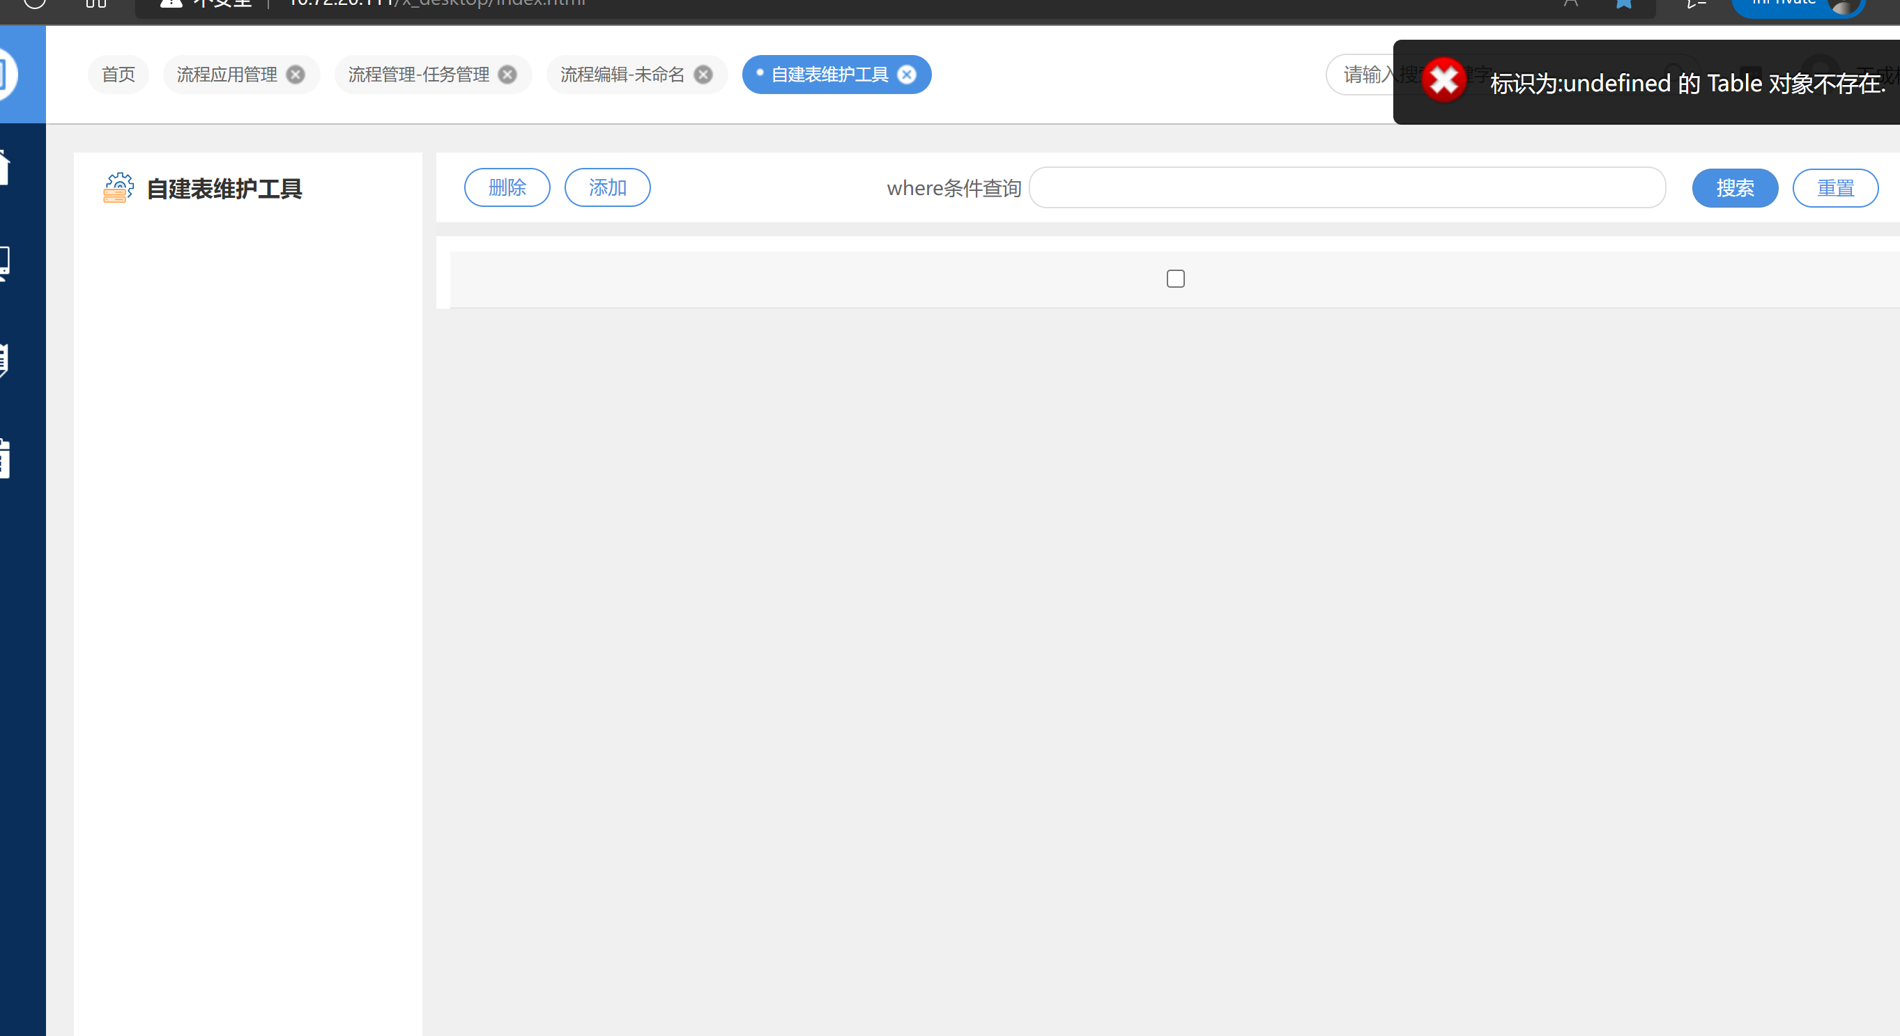
Task: Tick the select-all checkbox in table header
Action: [1175, 279]
